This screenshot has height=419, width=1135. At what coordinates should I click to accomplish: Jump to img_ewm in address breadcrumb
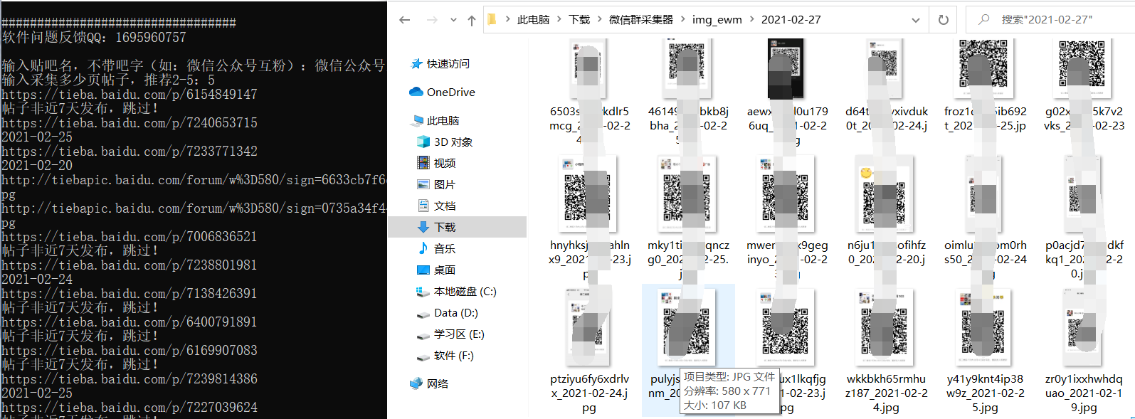pos(717,20)
